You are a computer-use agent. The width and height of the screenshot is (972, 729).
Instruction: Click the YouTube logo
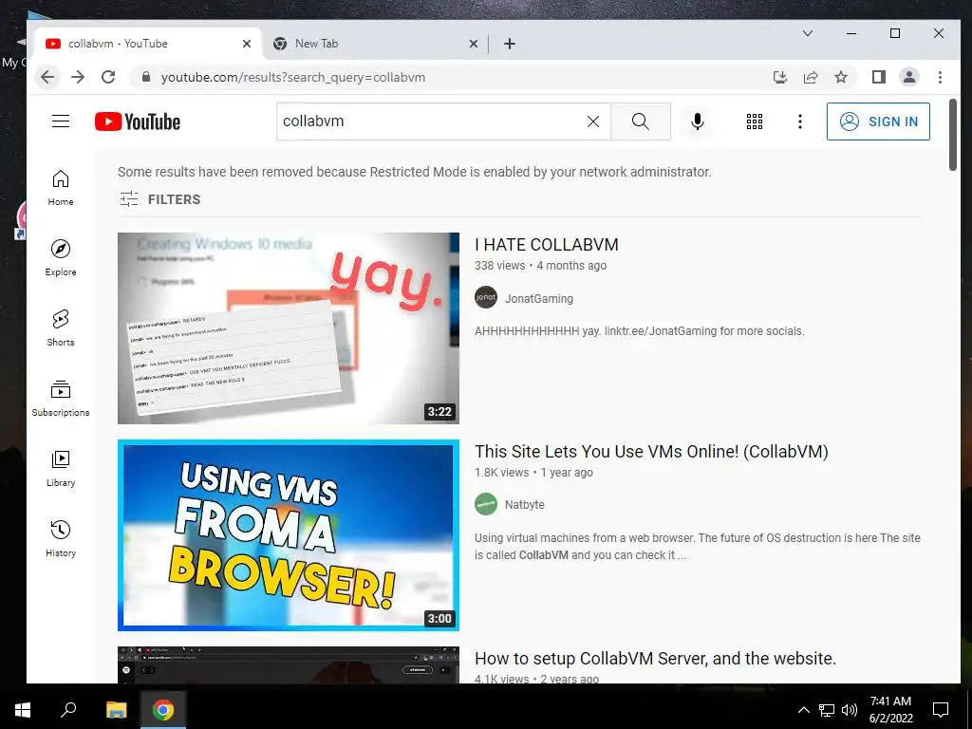pyautogui.click(x=138, y=121)
